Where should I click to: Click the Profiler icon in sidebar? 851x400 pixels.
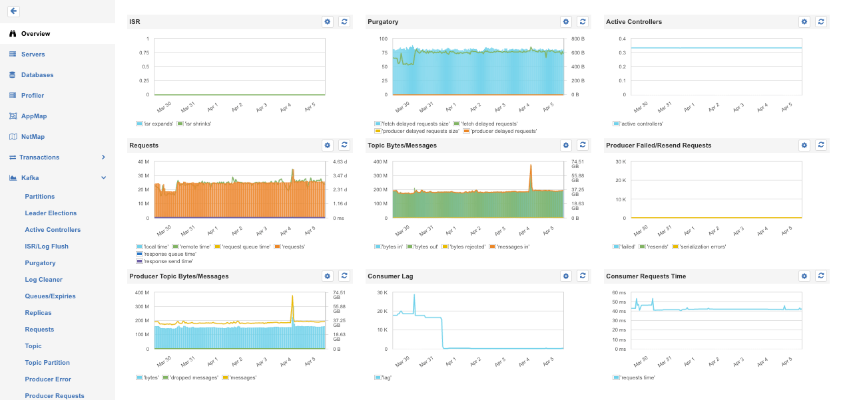(x=13, y=96)
